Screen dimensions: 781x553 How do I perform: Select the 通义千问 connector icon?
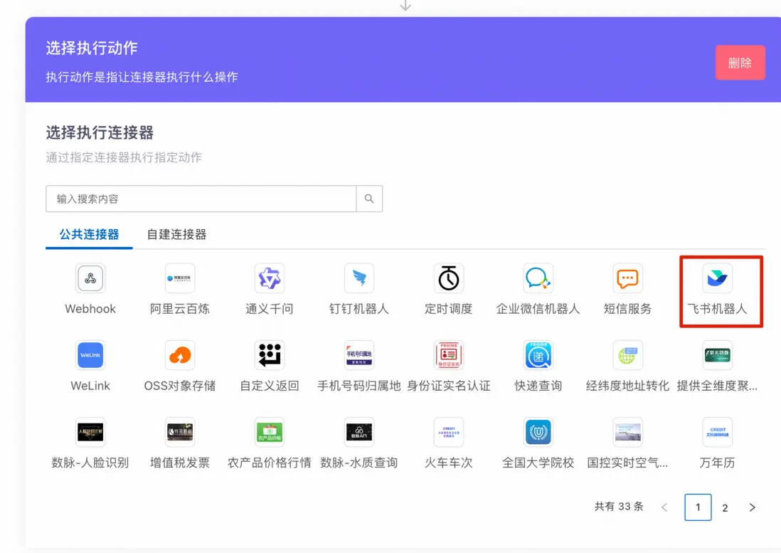point(270,278)
